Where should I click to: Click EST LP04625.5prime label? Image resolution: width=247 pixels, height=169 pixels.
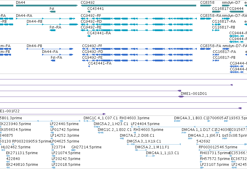[x=65, y=141]
